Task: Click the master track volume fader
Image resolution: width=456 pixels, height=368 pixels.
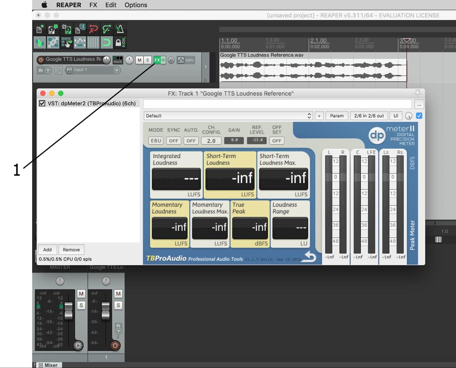Action: [x=68, y=311]
